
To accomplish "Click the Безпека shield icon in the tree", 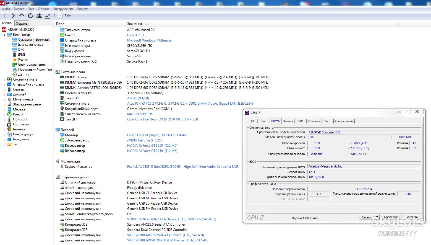I will (9, 129).
